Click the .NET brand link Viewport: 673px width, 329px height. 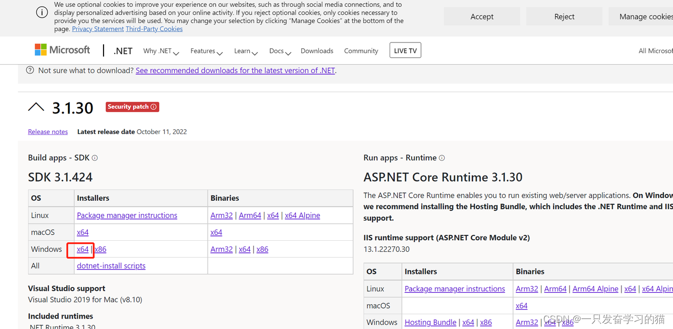click(123, 51)
